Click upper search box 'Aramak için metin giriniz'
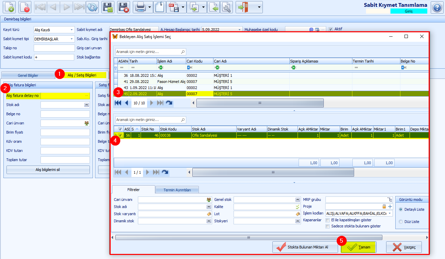Viewport: 445px width, 259px height. pyautogui.click(x=150, y=52)
